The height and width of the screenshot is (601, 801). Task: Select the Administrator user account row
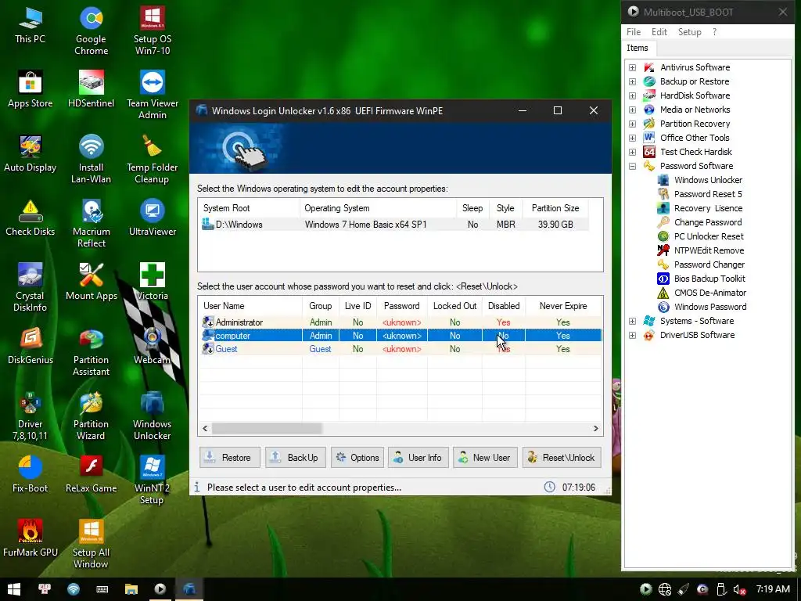click(x=400, y=322)
